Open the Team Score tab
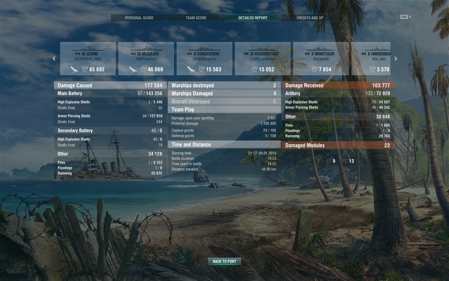Screen dimensions: 449x281 [x=196, y=18]
